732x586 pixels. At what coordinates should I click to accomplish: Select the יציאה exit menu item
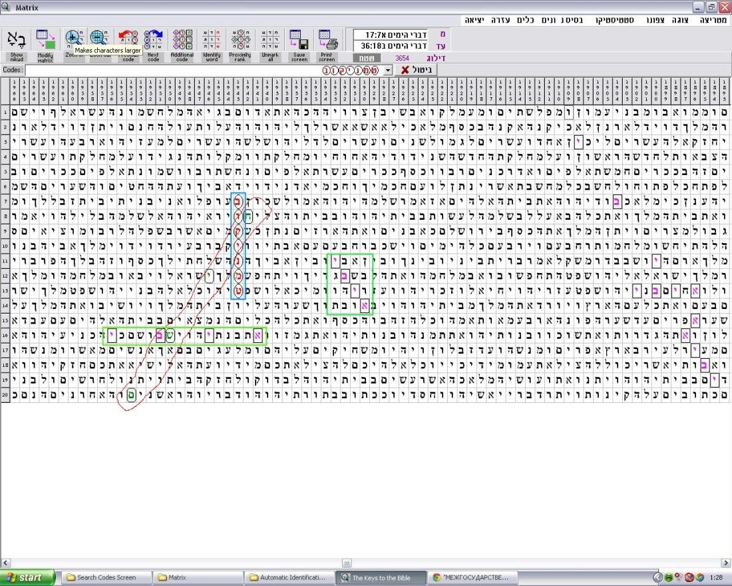point(474,21)
